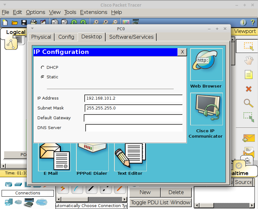Select Custom Made Devices category icon

pyautogui.click(x=29, y=203)
